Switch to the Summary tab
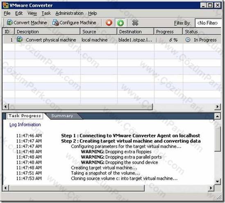This screenshot has height=203, width=225. coord(62,116)
